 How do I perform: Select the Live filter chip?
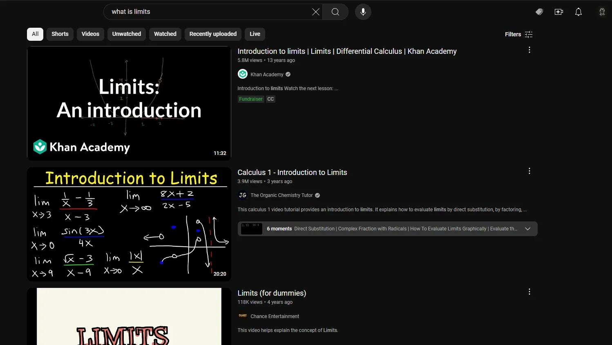click(255, 34)
